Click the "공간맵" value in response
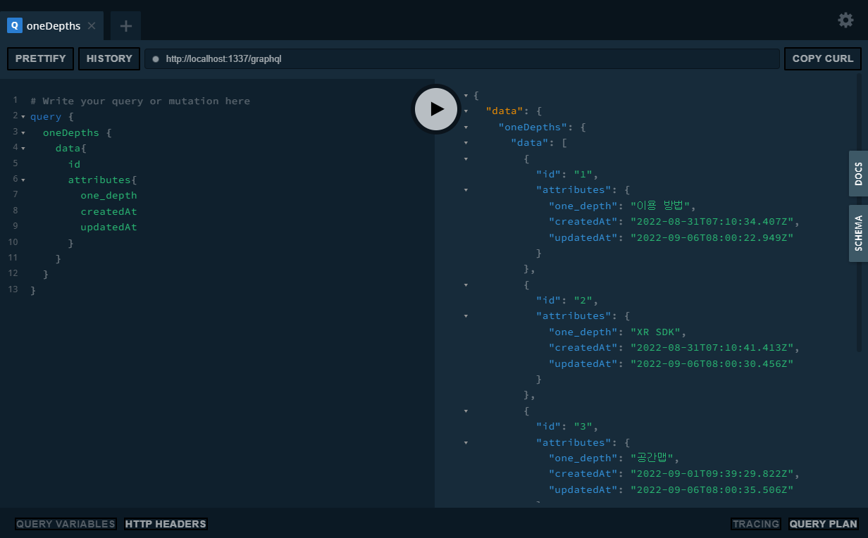 652,458
